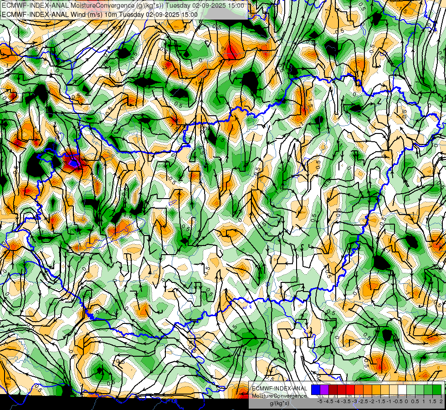Image resolution: width=446 pixels, height=410 pixels.
Task: Click the legend scale value '-3'
Action: [355, 401]
